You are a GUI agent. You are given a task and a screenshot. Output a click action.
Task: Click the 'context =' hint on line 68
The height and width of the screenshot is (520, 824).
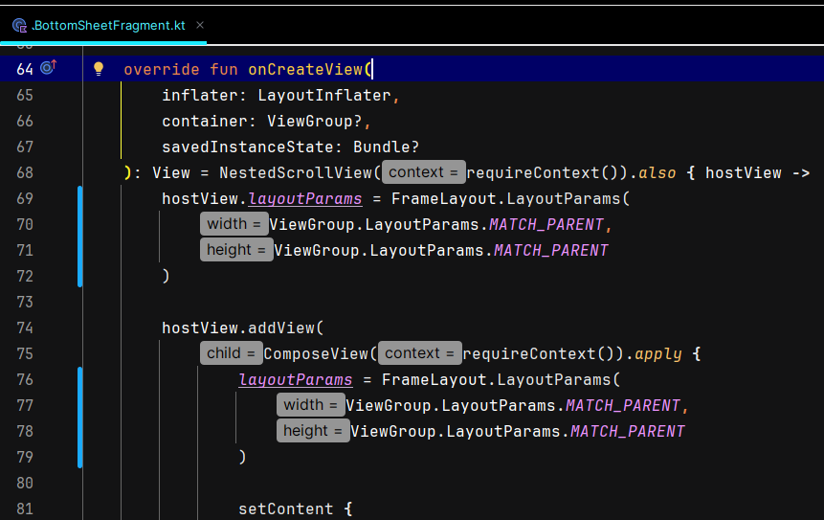click(424, 172)
